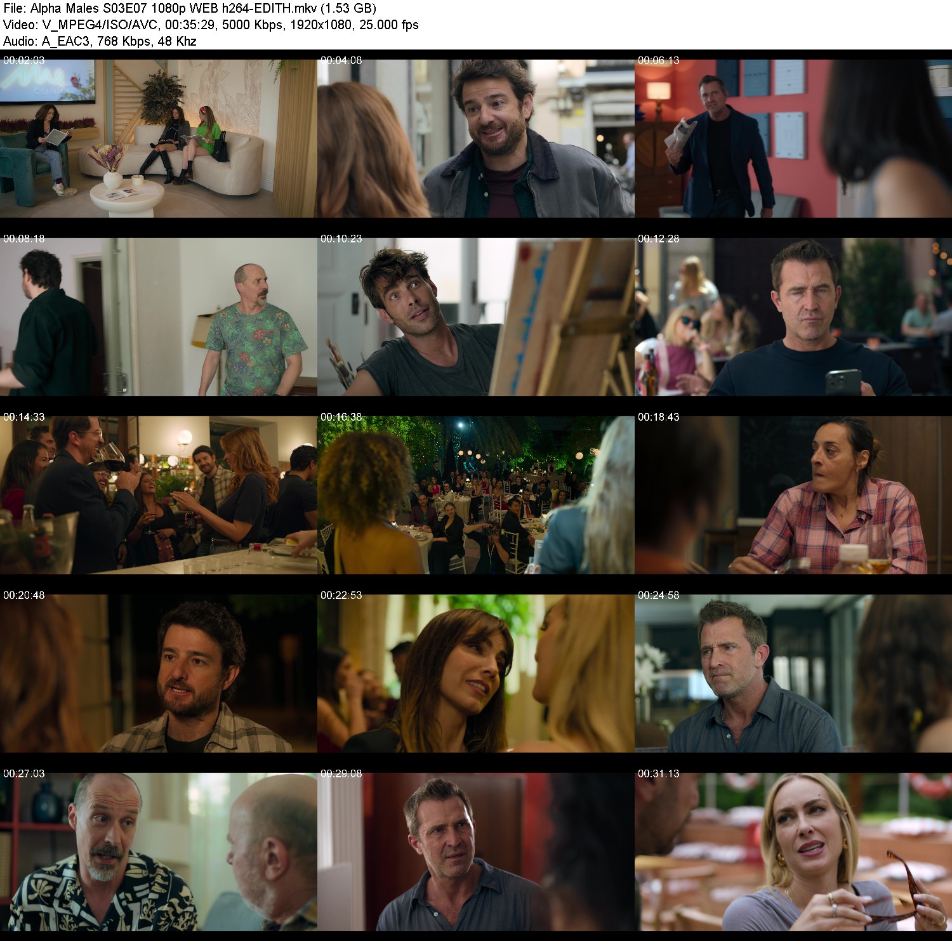This screenshot has height=941, width=952.
Task: Open the thumbnail stamped 00:06:13
Action: 793,138
